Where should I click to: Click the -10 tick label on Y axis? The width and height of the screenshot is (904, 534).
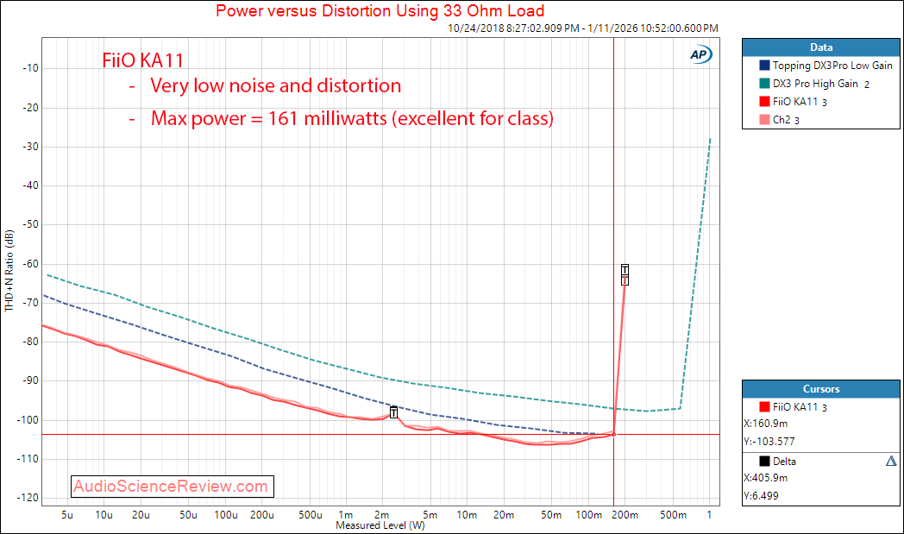(30, 68)
